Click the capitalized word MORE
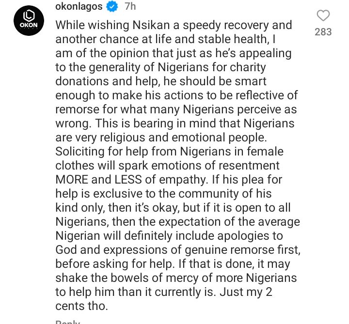Image resolution: width=349 pixels, height=324 pixels. click(x=72, y=179)
